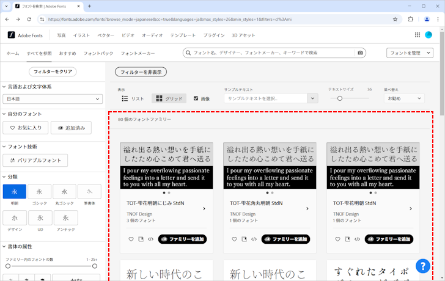Switch to グリッド view
The width and height of the screenshot is (445, 281).
click(169, 98)
